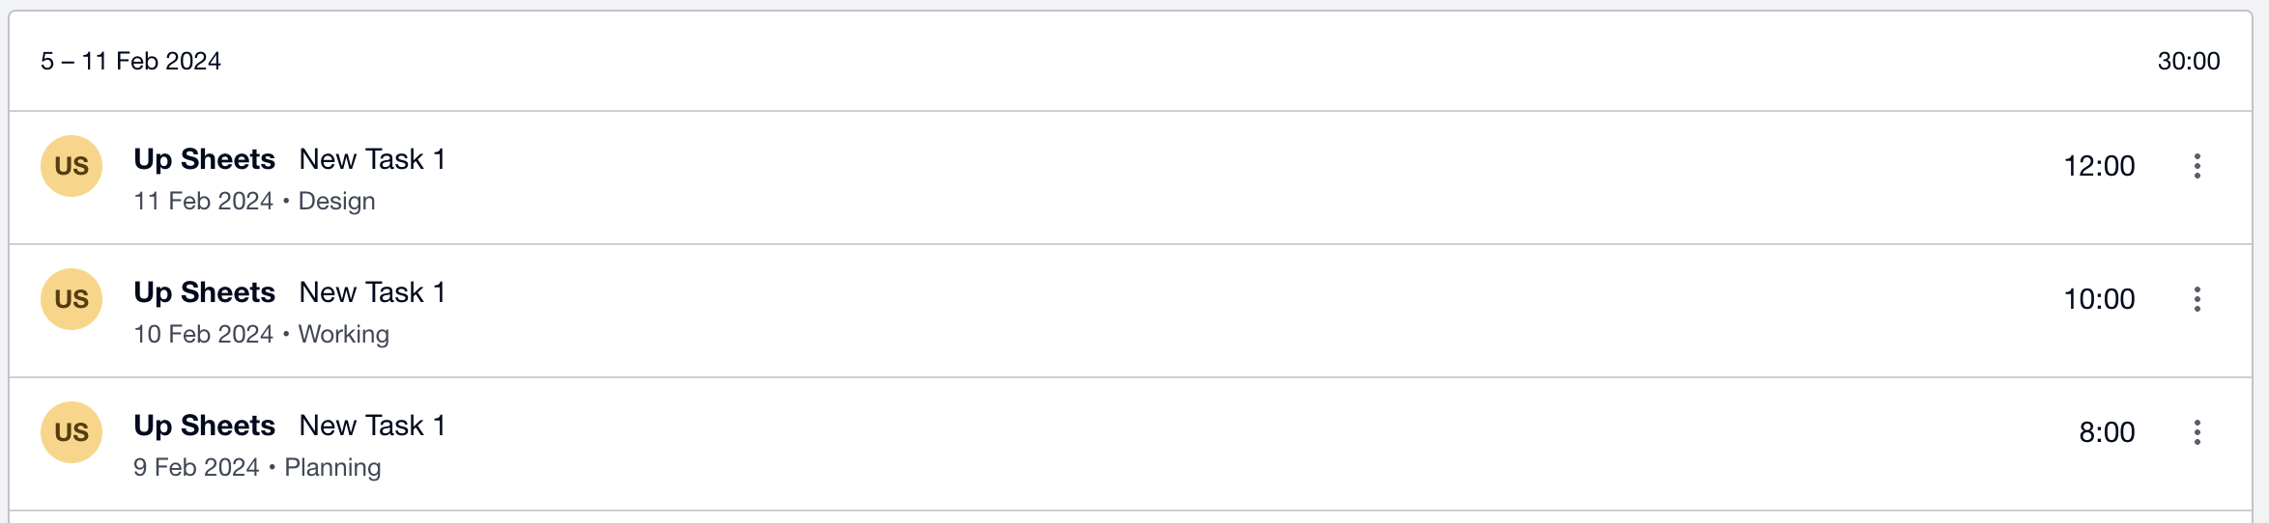Click the 10:00 duration value
The image size is (2269, 523).
pyautogui.click(x=2099, y=299)
